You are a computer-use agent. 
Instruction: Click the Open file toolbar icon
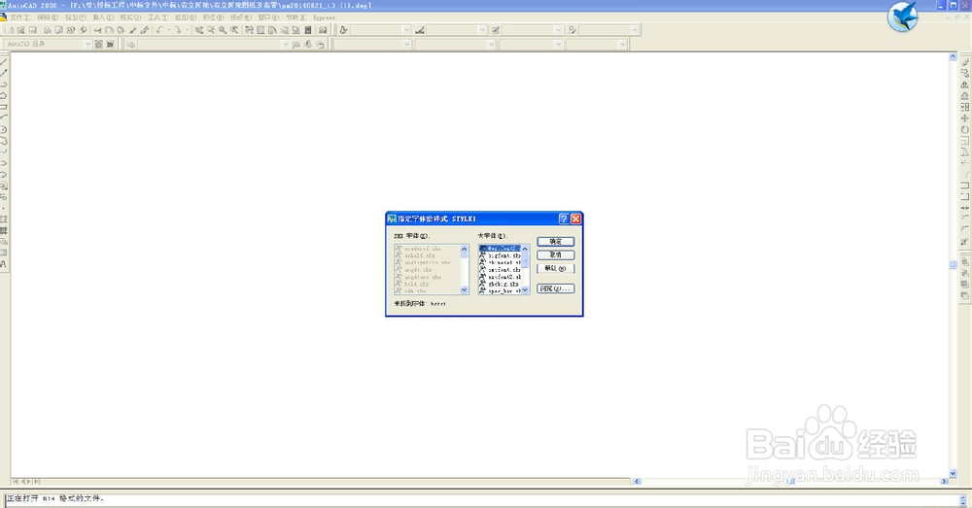coord(20,30)
